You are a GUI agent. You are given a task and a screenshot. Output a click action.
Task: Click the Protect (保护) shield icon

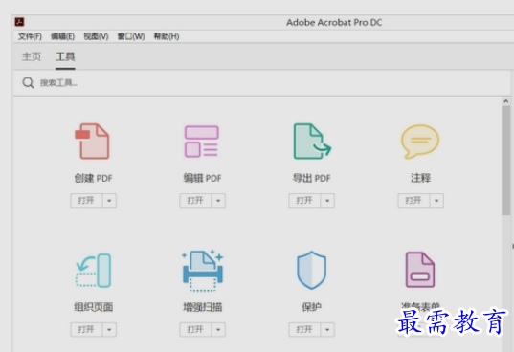tap(311, 270)
